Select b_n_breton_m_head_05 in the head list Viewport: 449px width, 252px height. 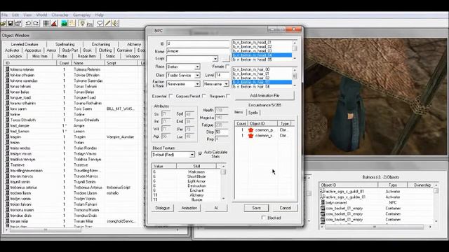262,59
